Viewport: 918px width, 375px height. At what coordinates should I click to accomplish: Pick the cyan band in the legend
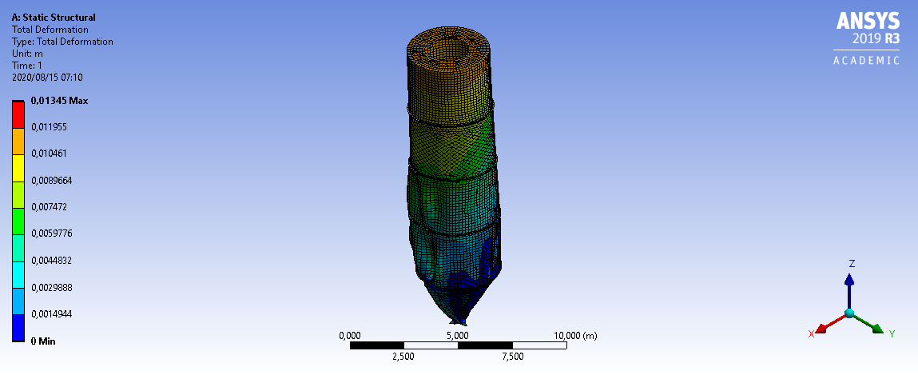[18, 274]
